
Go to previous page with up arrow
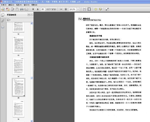click(33, 9)
